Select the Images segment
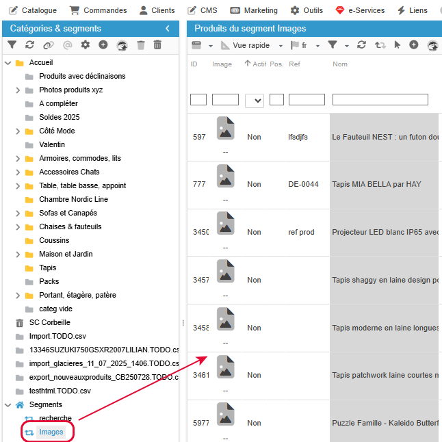The width and height of the screenshot is (442, 442). coord(51,432)
